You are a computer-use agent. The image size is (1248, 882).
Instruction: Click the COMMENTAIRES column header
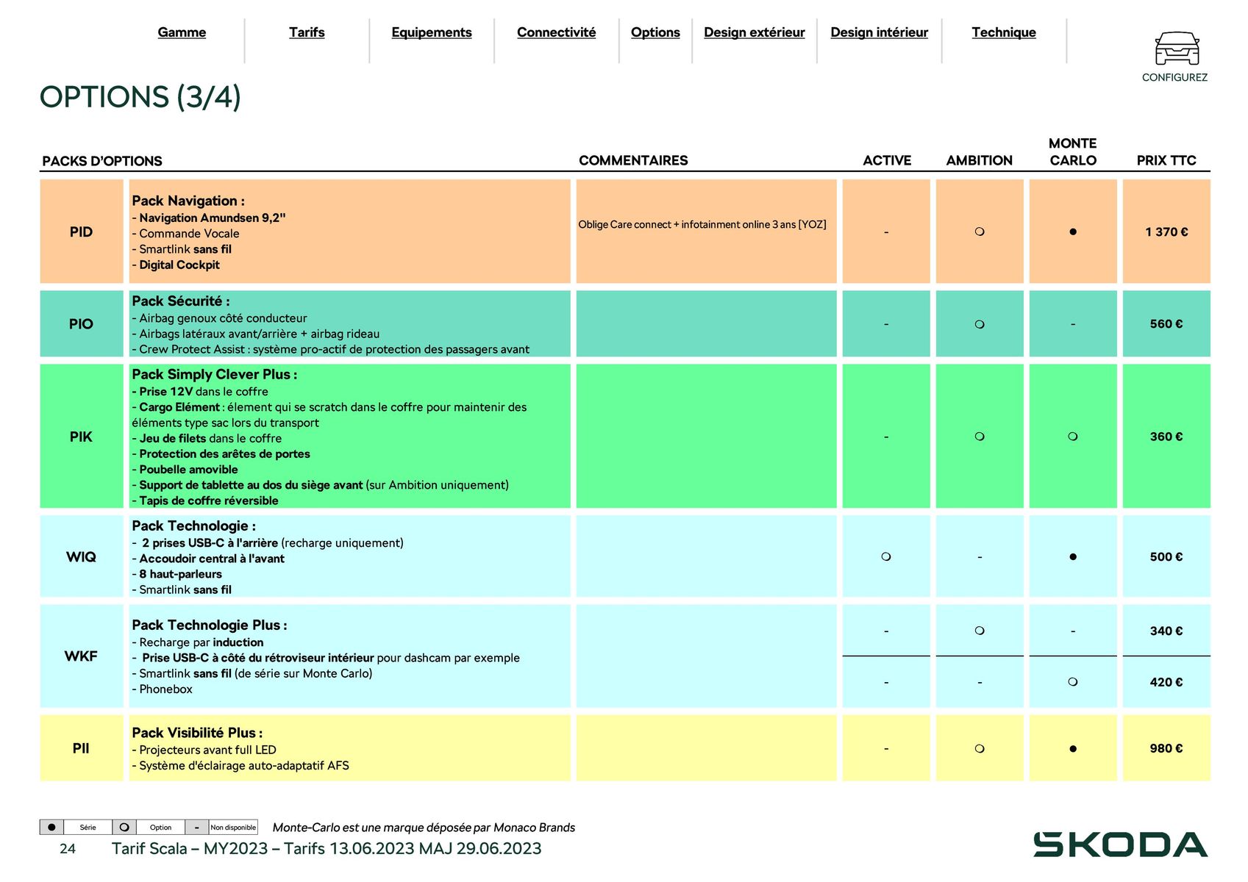click(x=633, y=160)
